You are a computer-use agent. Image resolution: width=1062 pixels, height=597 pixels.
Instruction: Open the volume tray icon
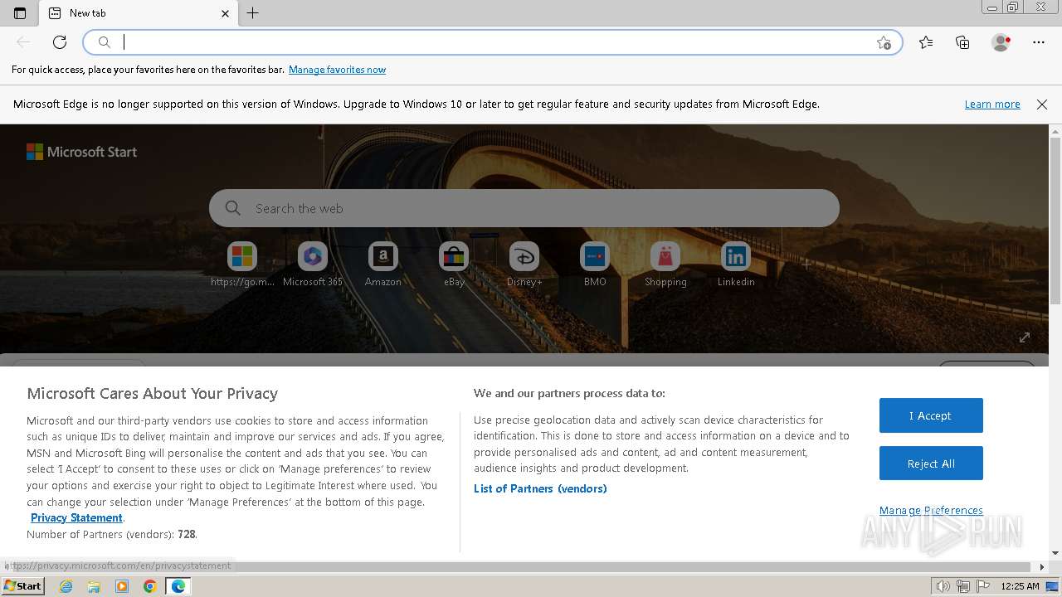[x=943, y=586]
